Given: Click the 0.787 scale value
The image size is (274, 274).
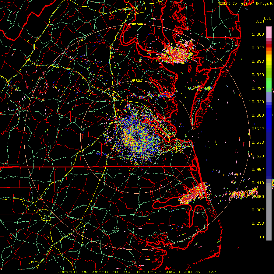Looking at the screenshot, I should click(258, 88).
